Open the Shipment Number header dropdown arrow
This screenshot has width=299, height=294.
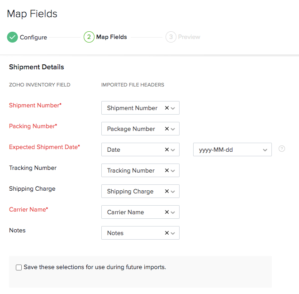tap(173, 108)
